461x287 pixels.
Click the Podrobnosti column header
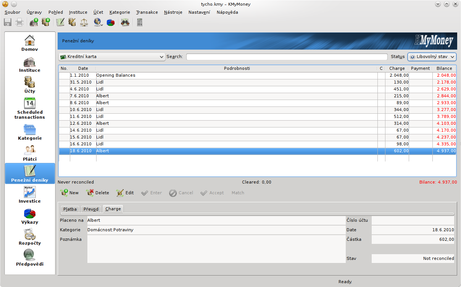pos(237,68)
